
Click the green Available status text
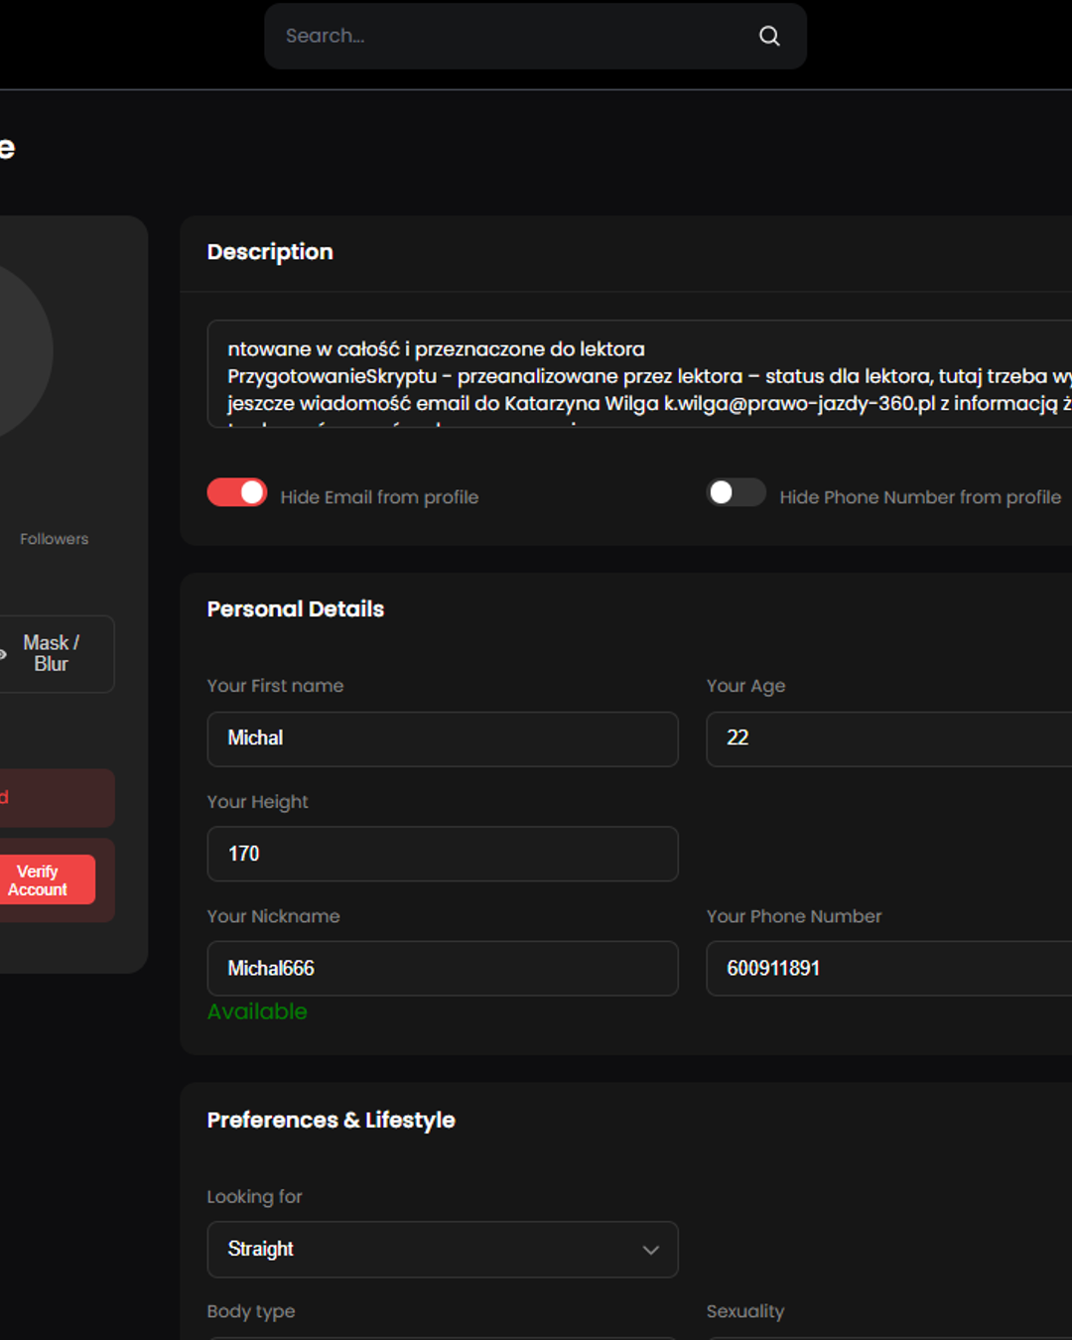point(257,1011)
